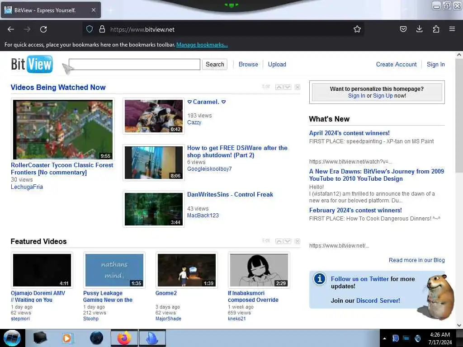Screen dimensions: 463x347
Task: Click the Discord Server link
Action: 378,300
